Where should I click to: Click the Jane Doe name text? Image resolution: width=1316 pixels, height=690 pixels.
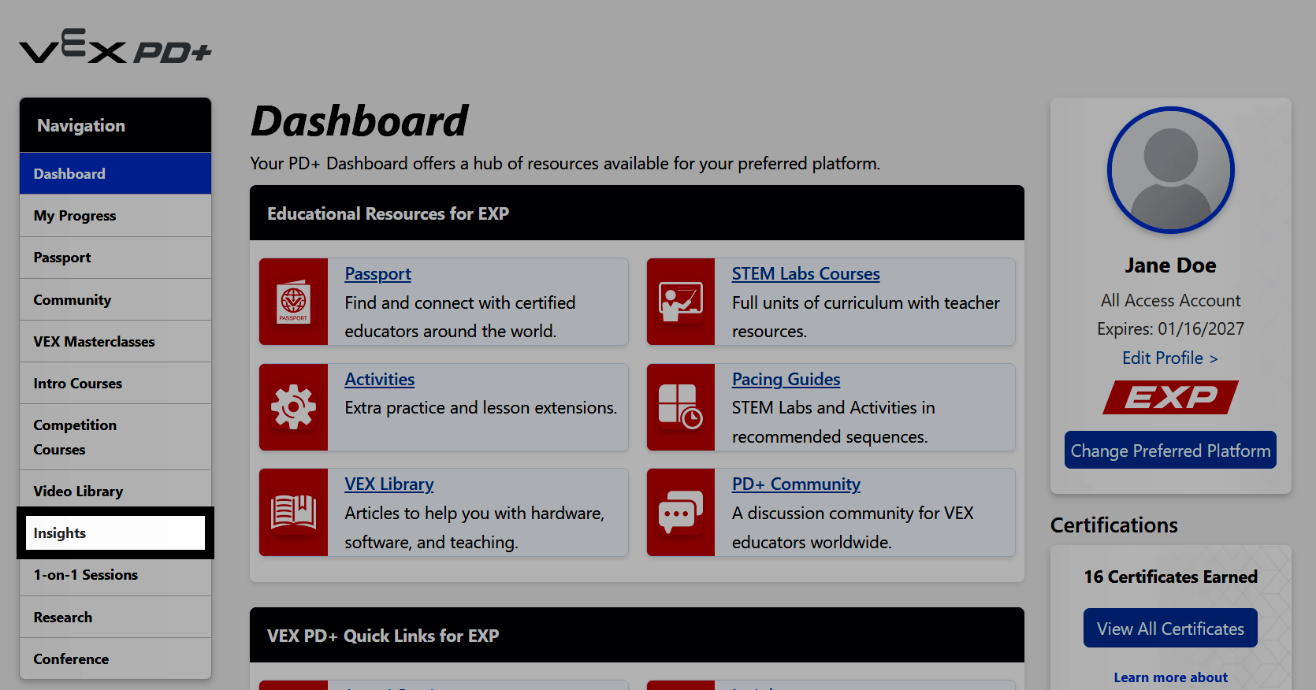1170,265
